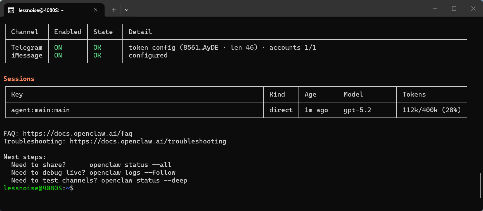
Task: Click the iMessage ON enabled indicator
Action: click(58, 55)
